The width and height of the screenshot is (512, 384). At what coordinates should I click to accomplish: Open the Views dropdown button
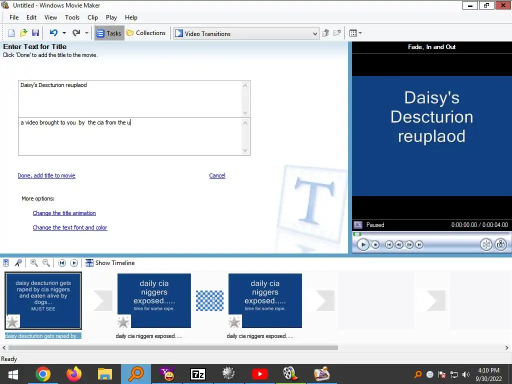pos(355,33)
